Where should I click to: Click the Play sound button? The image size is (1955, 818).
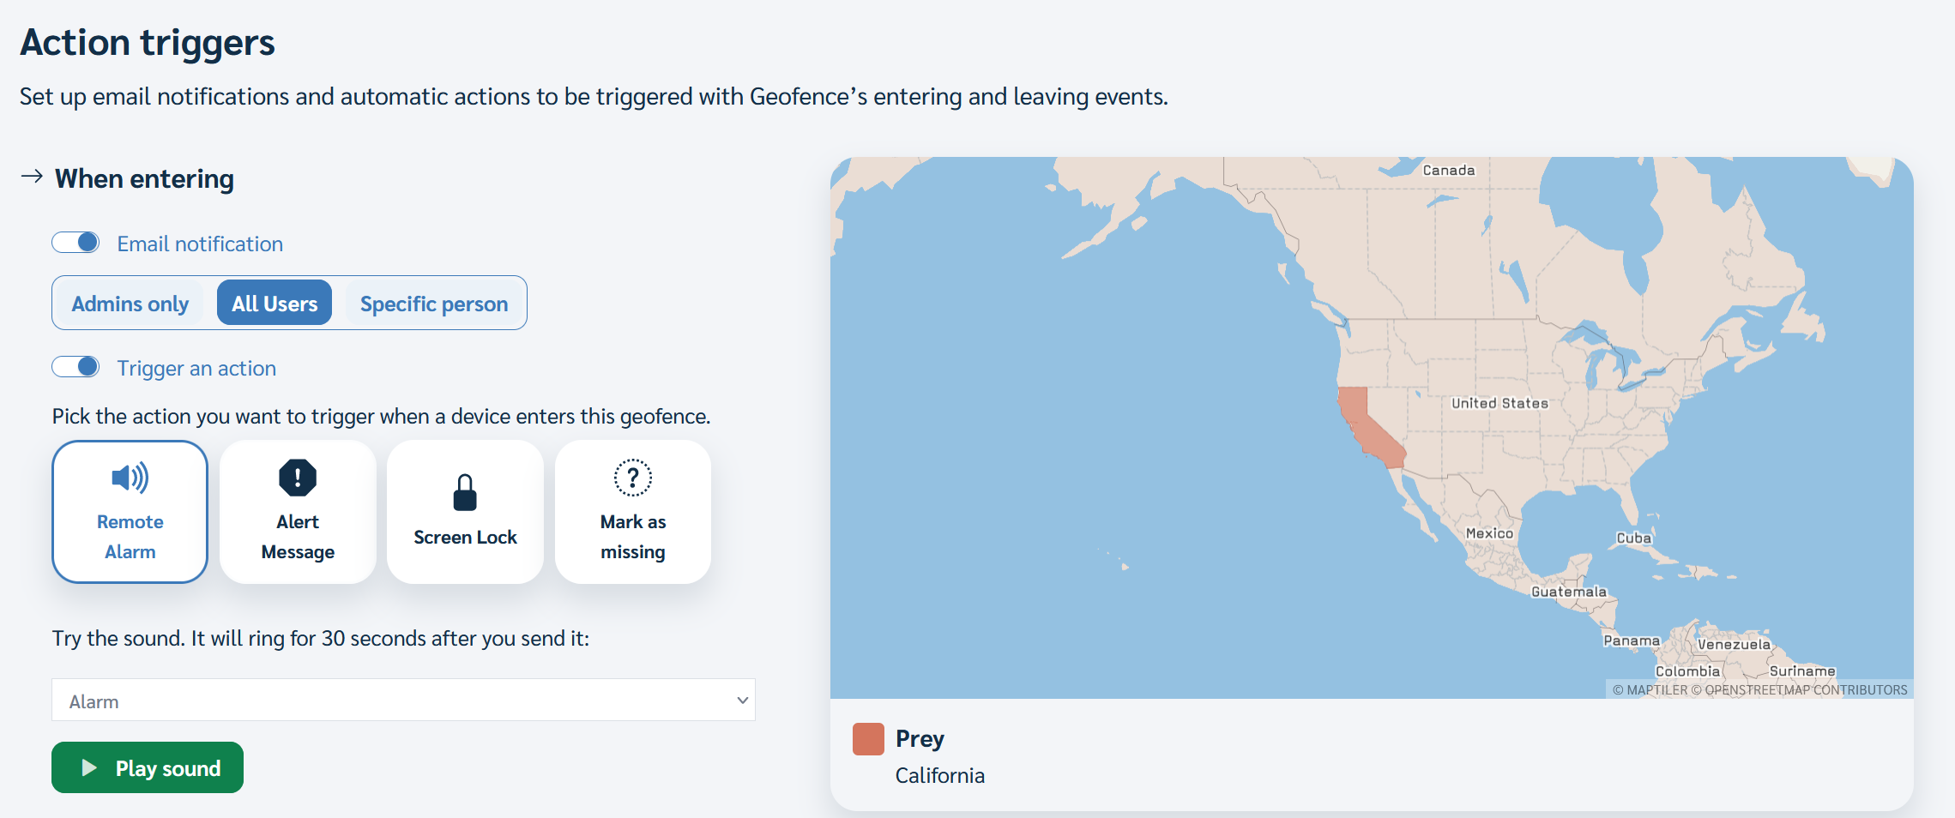148,767
